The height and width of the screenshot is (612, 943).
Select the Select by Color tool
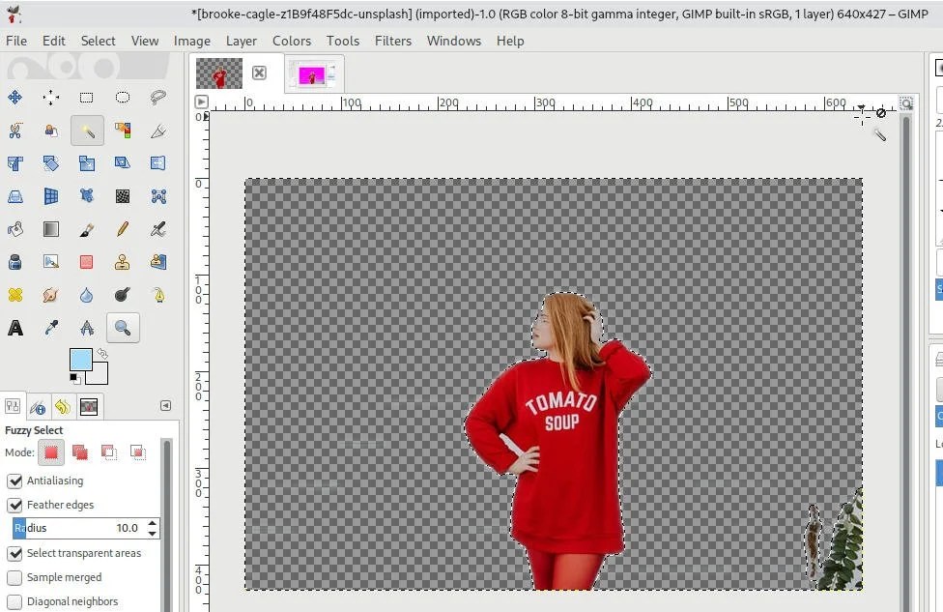pyautogui.click(x=123, y=131)
